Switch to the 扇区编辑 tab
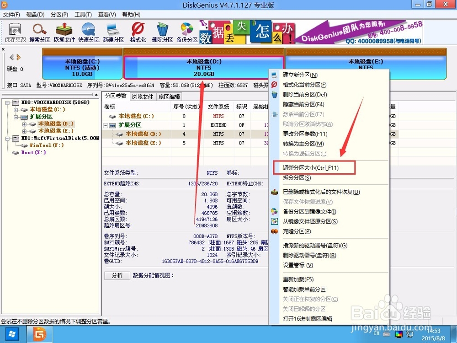The height and width of the screenshot is (343, 457). coord(170,96)
